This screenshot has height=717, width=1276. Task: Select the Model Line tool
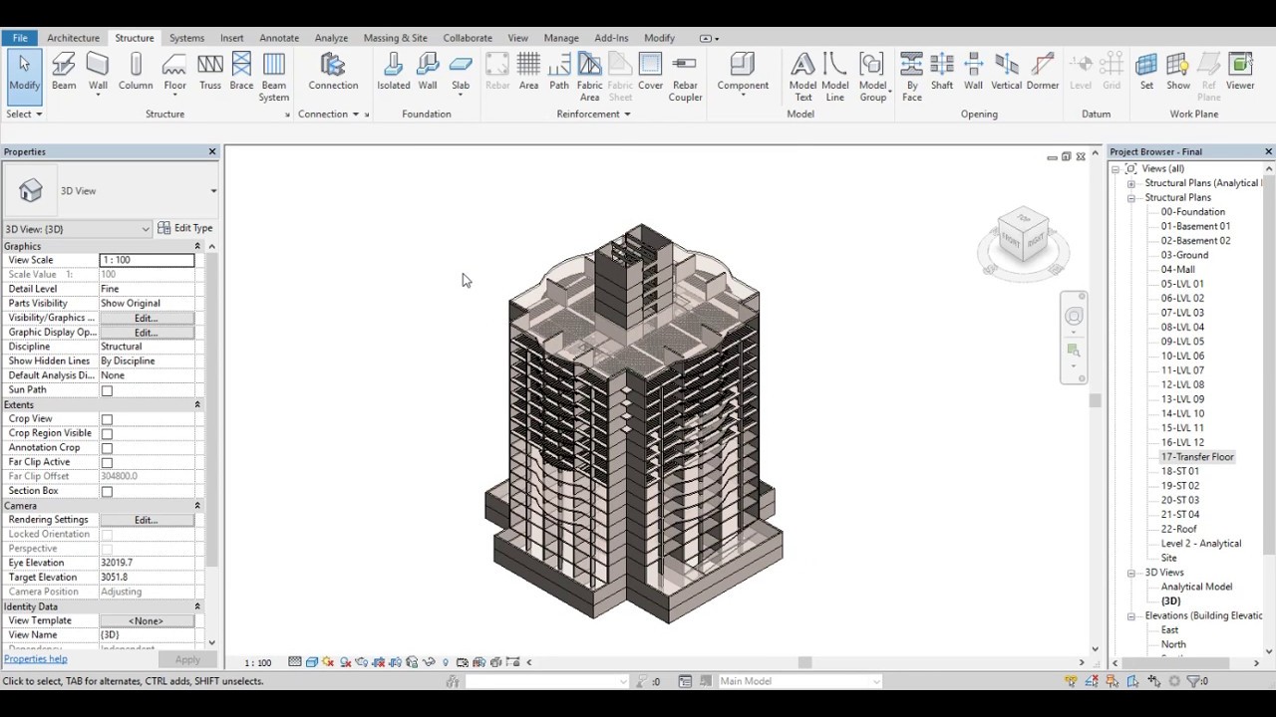coord(834,78)
